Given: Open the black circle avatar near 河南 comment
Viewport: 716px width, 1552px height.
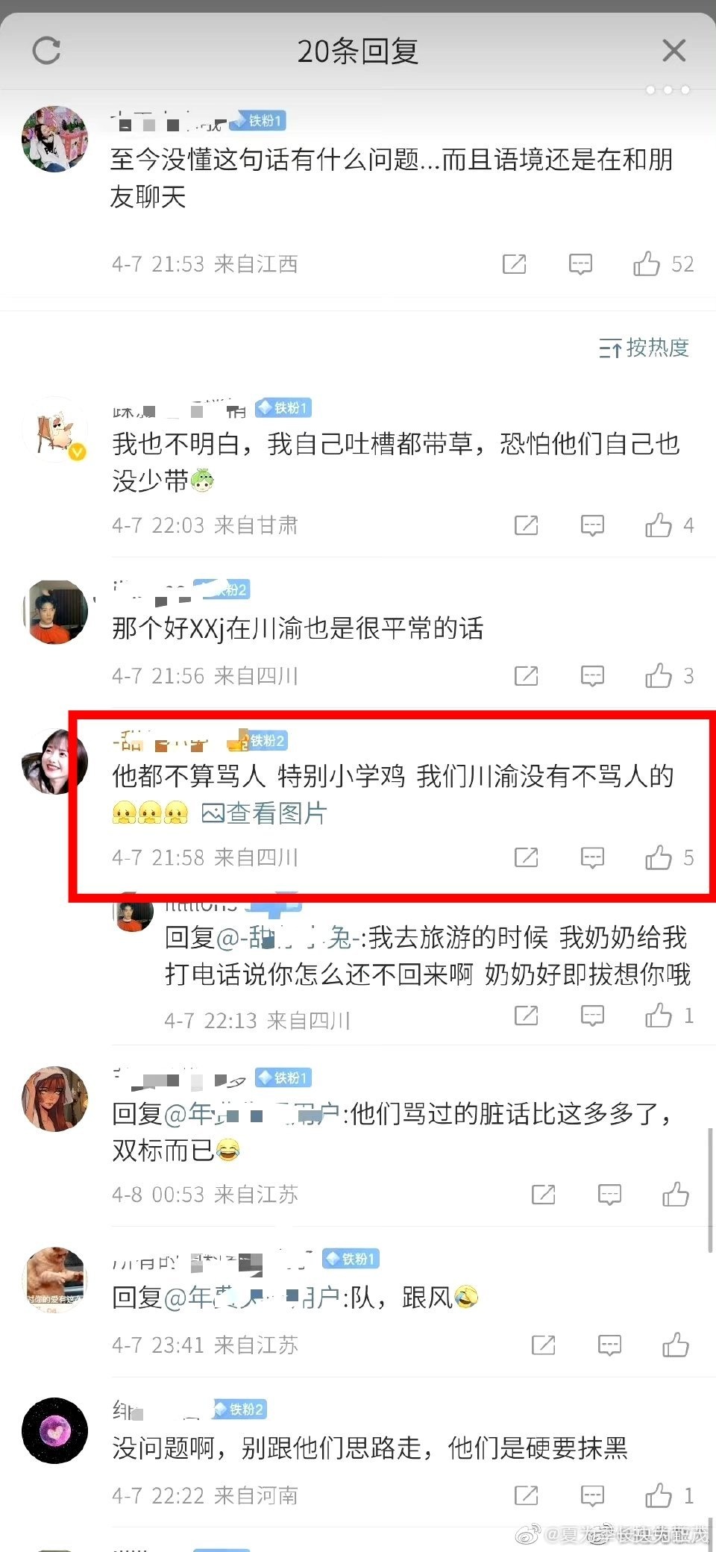Looking at the screenshot, I should pyautogui.click(x=55, y=1430).
